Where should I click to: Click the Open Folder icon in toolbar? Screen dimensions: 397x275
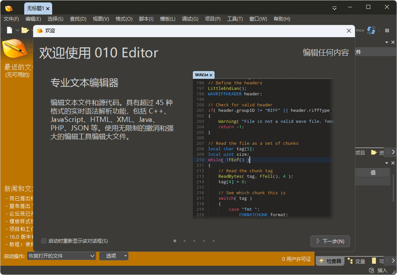pos(25,30)
